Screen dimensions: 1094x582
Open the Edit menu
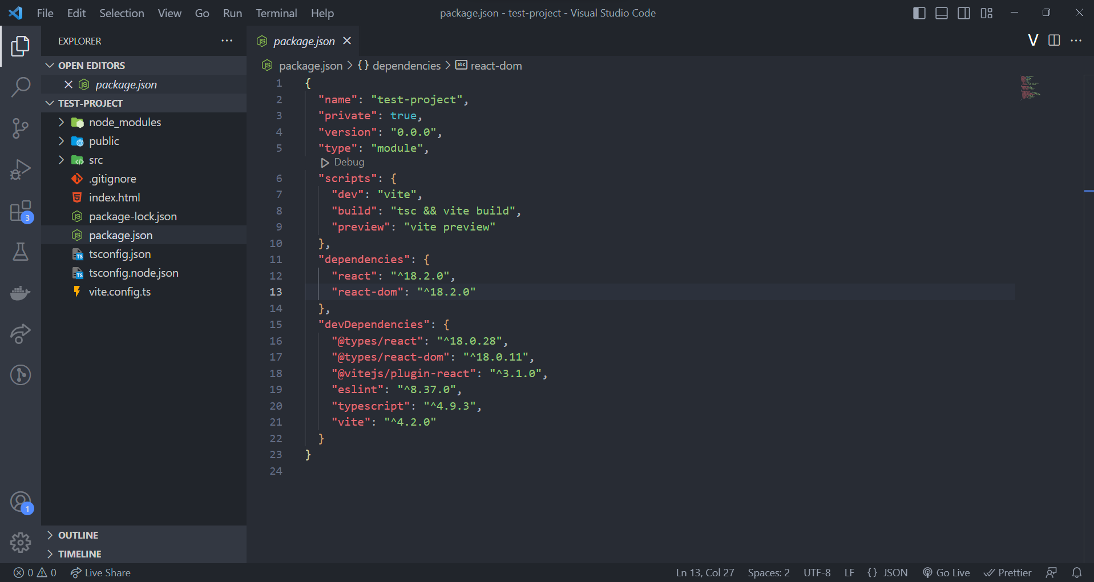[76, 13]
